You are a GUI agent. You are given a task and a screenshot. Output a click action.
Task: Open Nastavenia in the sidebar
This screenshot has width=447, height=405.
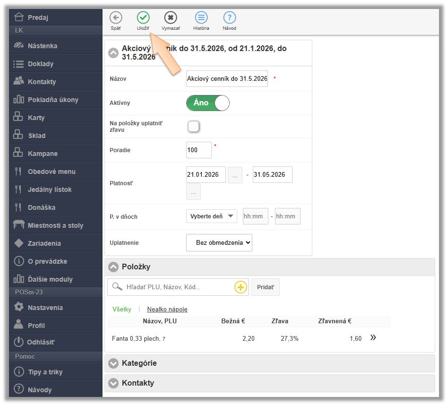point(45,308)
